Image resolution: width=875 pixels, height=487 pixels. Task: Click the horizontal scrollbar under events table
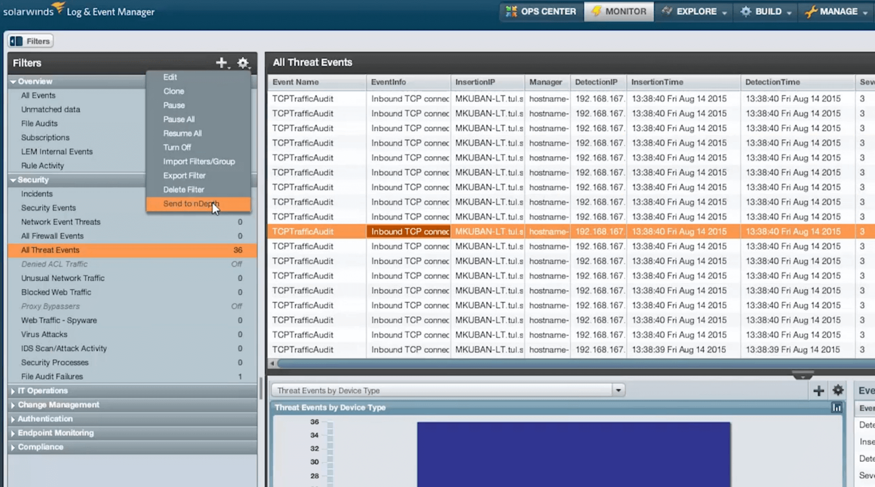548,364
